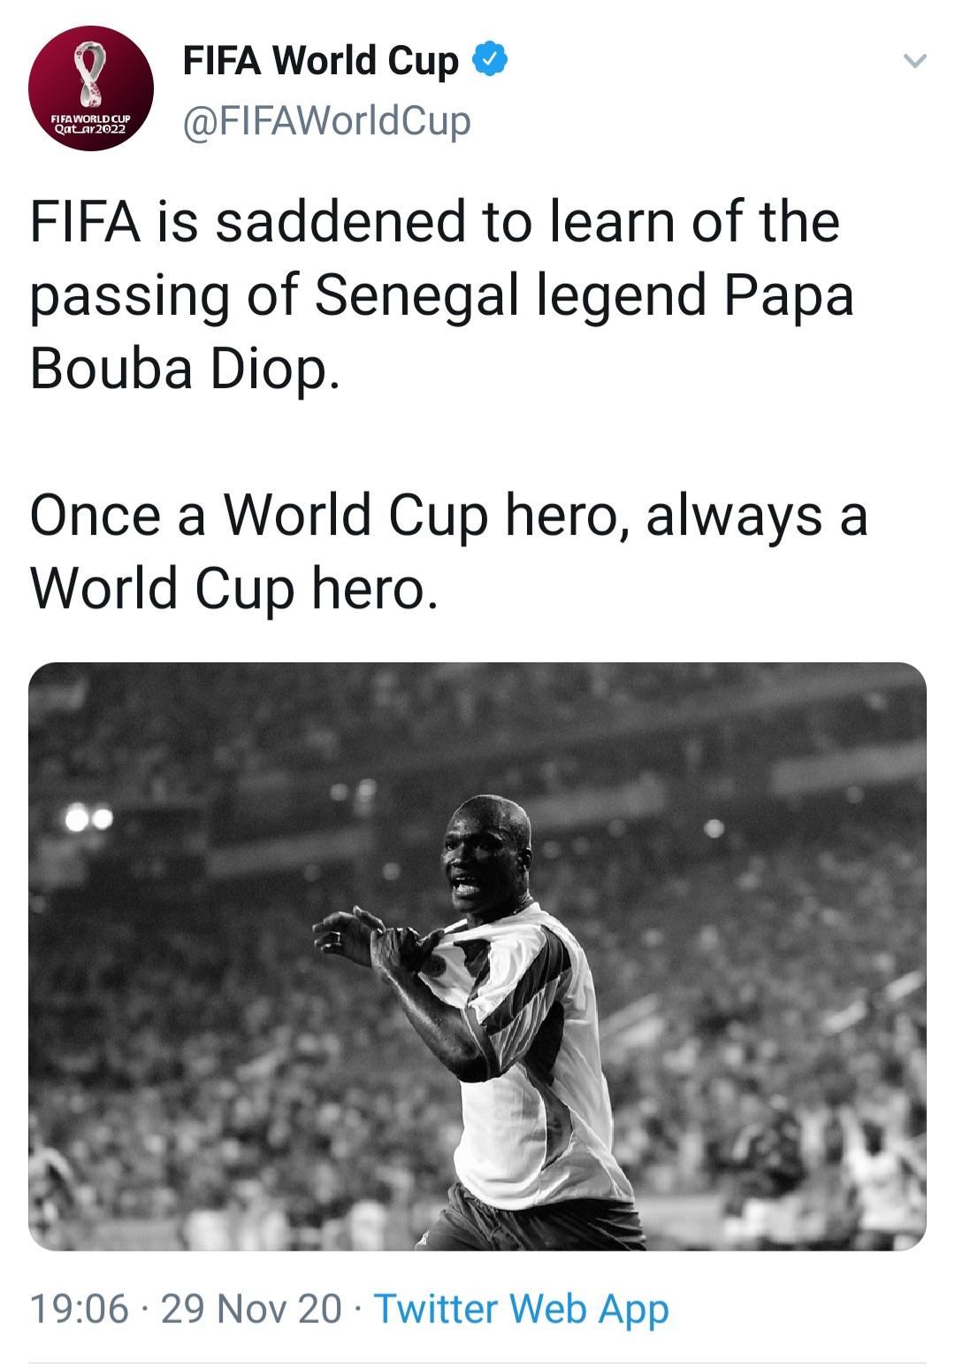Click the verification checkmark next to the name
This screenshot has height=1369, width=955.
pyautogui.click(x=489, y=60)
